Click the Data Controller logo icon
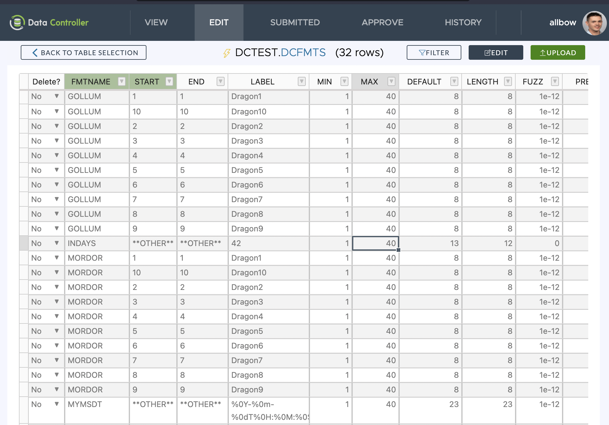 click(x=17, y=23)
